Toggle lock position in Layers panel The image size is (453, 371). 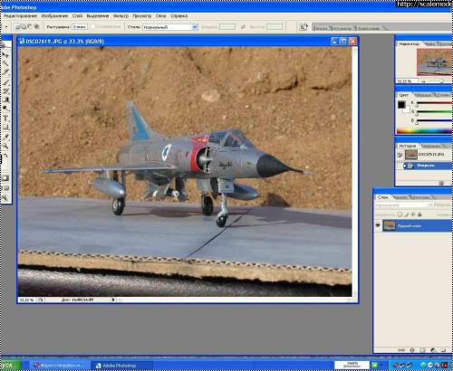(x=413, y=214)
